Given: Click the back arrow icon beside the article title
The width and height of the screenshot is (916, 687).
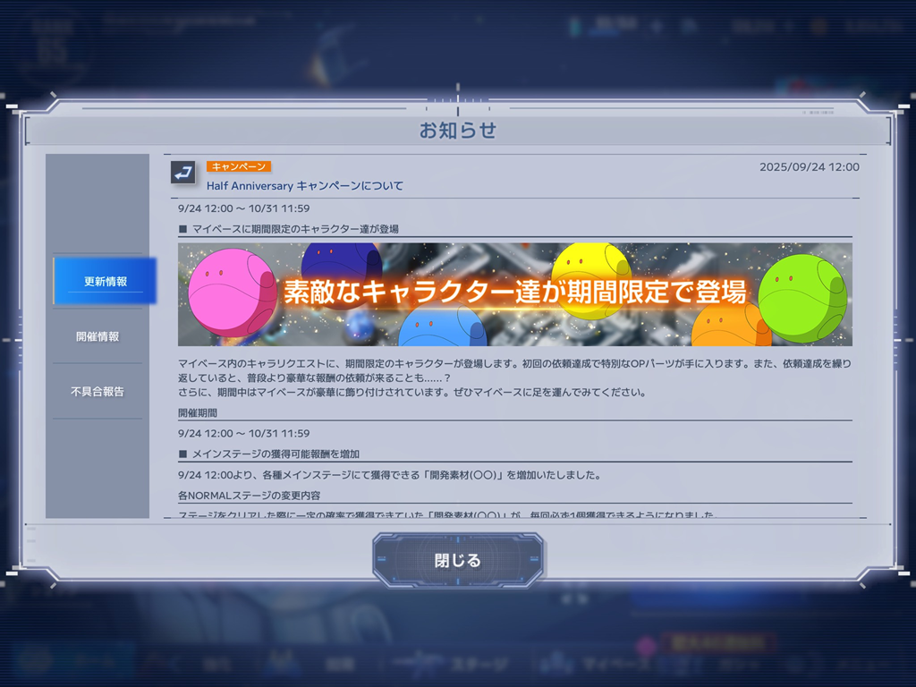Looking at the screenshot, I should tap(183, 173).
